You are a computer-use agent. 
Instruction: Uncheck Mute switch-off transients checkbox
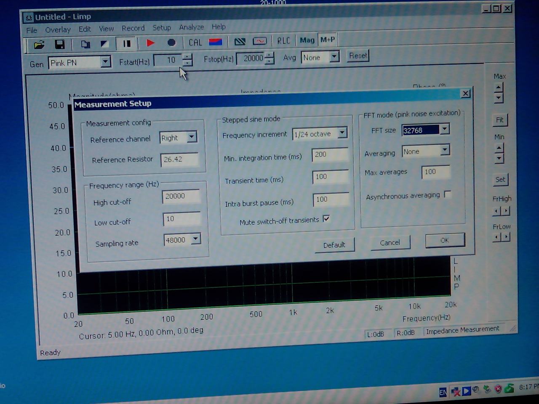coord(326,219)
